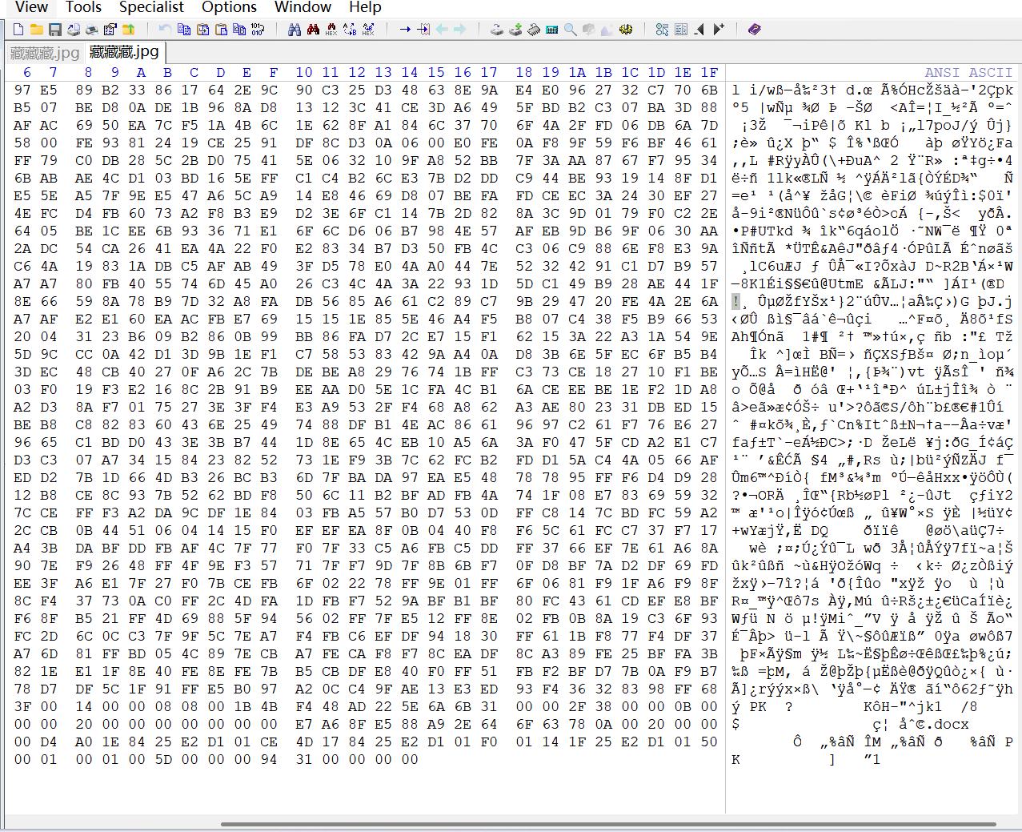Take a screenshot with the camera icon
Image resolution: width=1022 pixels, height=832 pixels.
[x=588, y=29]
